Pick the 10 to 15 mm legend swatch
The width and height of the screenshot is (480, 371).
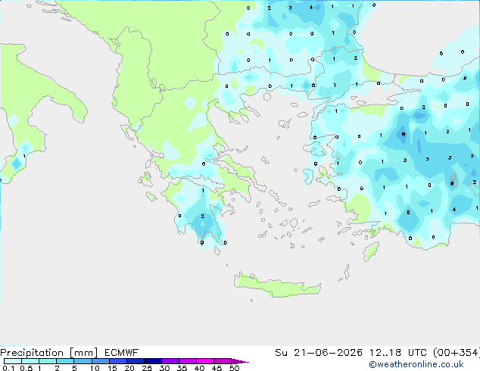101,361
